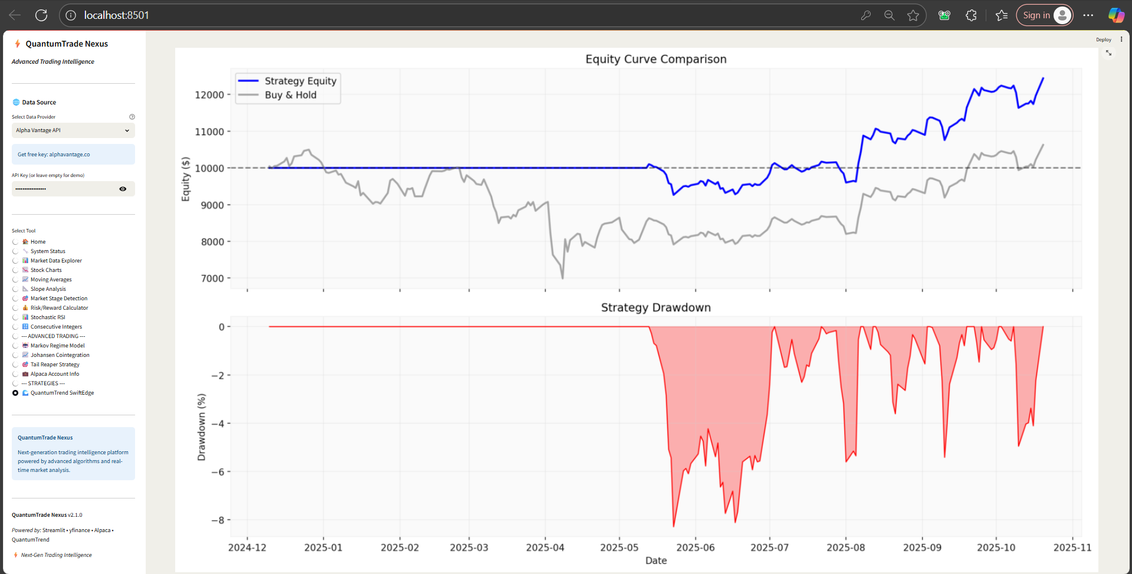
Task: Click the Sign in profile button
Action: click(x=1045, y=15)
